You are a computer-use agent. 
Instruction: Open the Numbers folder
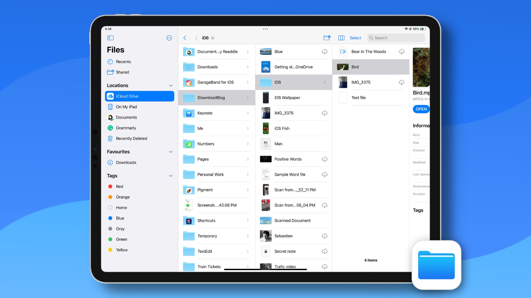coord(217,144)
